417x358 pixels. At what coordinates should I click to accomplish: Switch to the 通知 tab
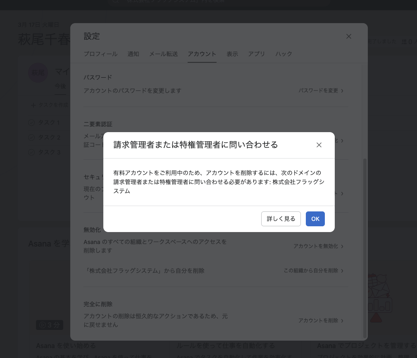click(x=133, y=54)
